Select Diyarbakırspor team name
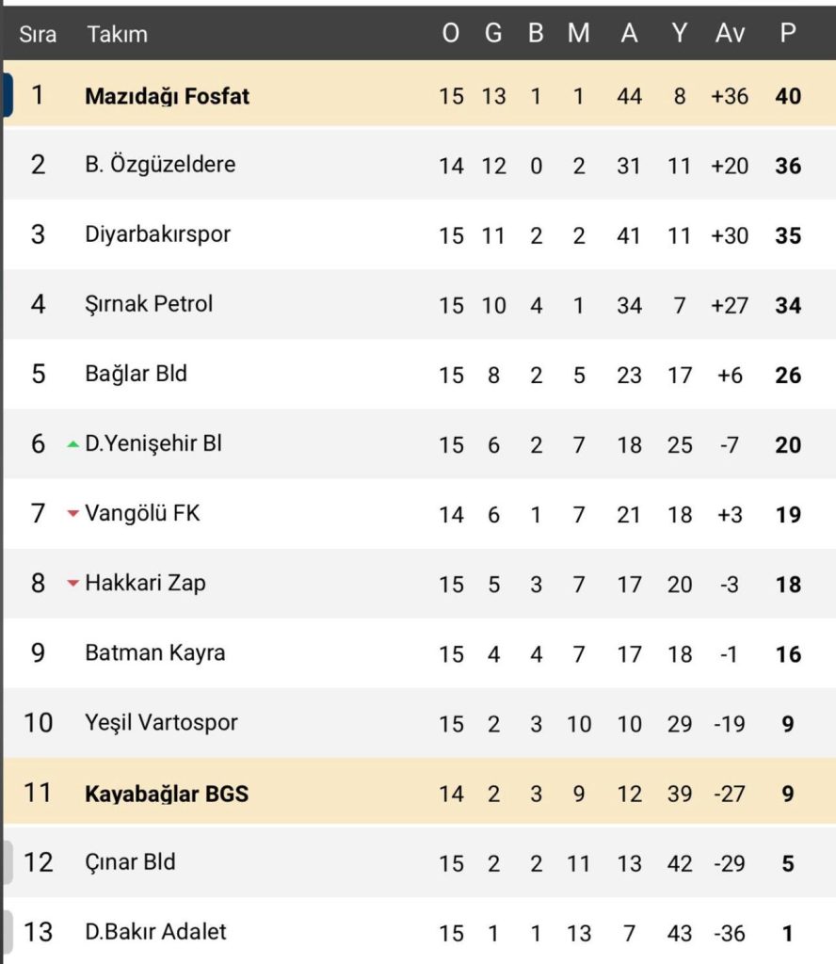 tap(157, 234)
